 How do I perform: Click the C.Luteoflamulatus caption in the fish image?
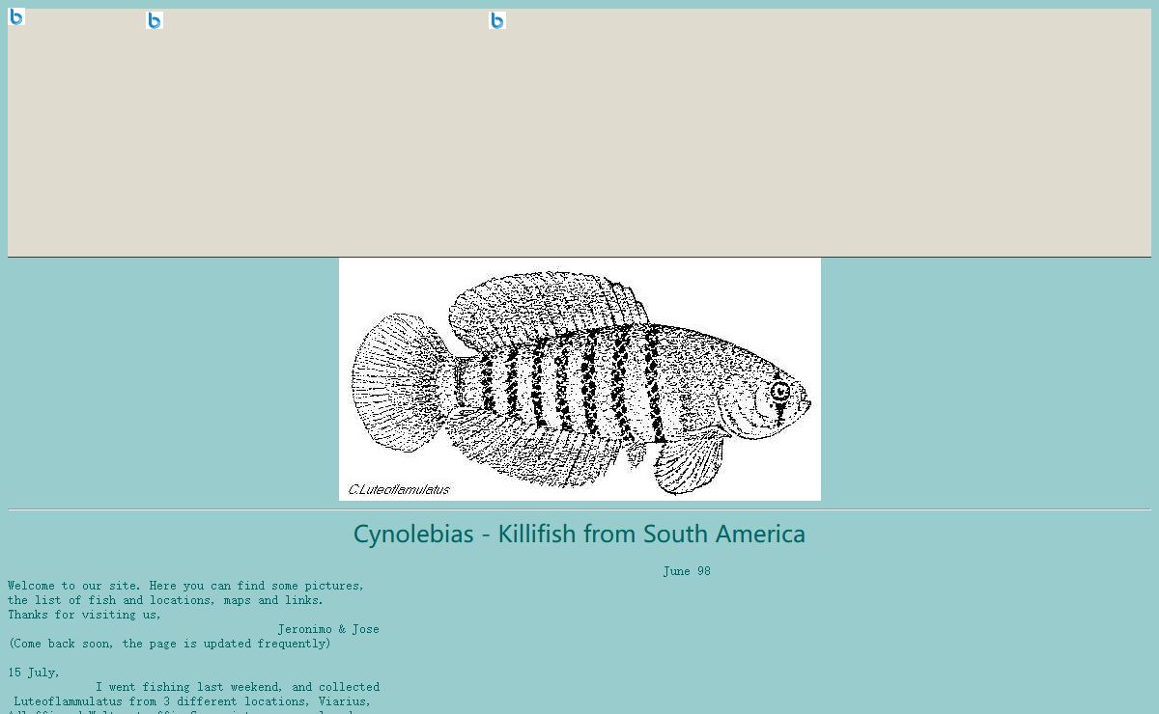pyautogui.click(x=399, y=489)
